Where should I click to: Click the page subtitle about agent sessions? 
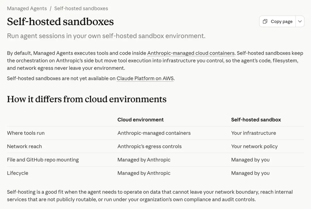[x=106, y=36]
